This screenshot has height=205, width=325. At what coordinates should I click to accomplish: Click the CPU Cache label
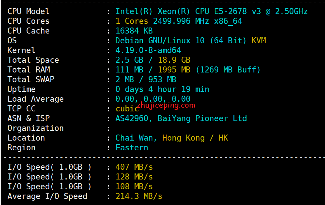click(29, 31)
